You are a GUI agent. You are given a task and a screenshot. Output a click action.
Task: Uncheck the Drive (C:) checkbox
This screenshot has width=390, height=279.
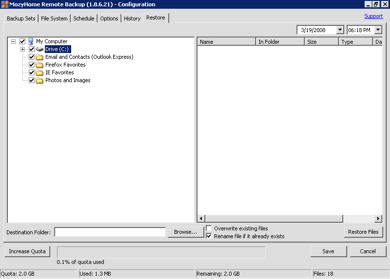tap(32, 49)
